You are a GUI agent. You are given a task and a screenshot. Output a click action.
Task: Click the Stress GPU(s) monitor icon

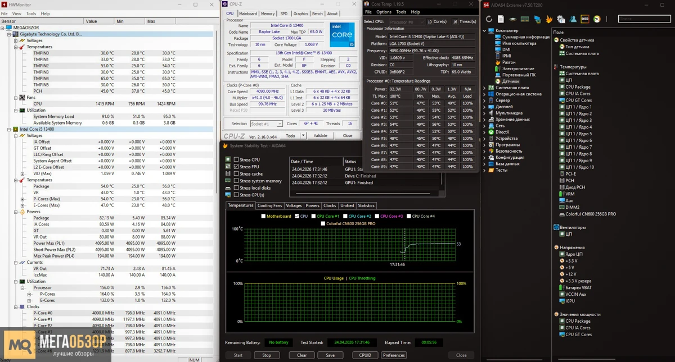(x=228, y=195)
